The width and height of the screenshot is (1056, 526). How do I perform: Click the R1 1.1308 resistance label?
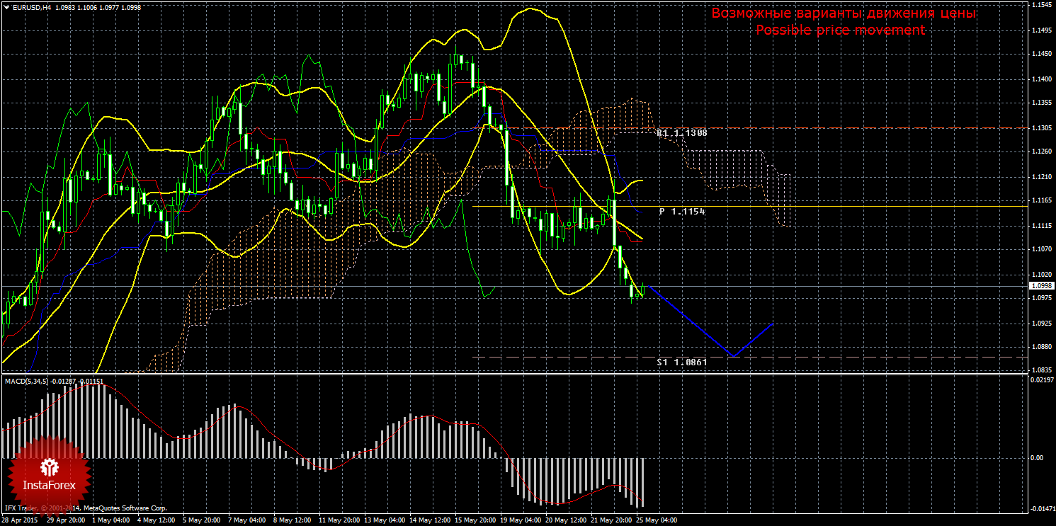tap(681, 132)
